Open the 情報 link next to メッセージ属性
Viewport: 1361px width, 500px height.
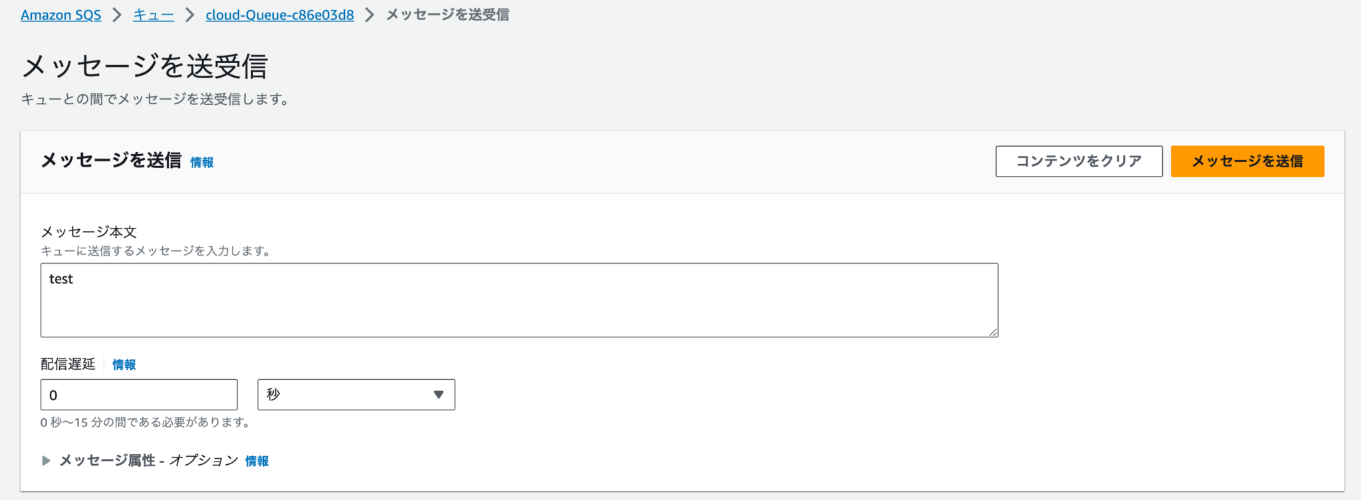click(257, 461)
